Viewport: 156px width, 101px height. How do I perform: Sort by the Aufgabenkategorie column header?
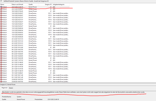[x=61, y=4]
